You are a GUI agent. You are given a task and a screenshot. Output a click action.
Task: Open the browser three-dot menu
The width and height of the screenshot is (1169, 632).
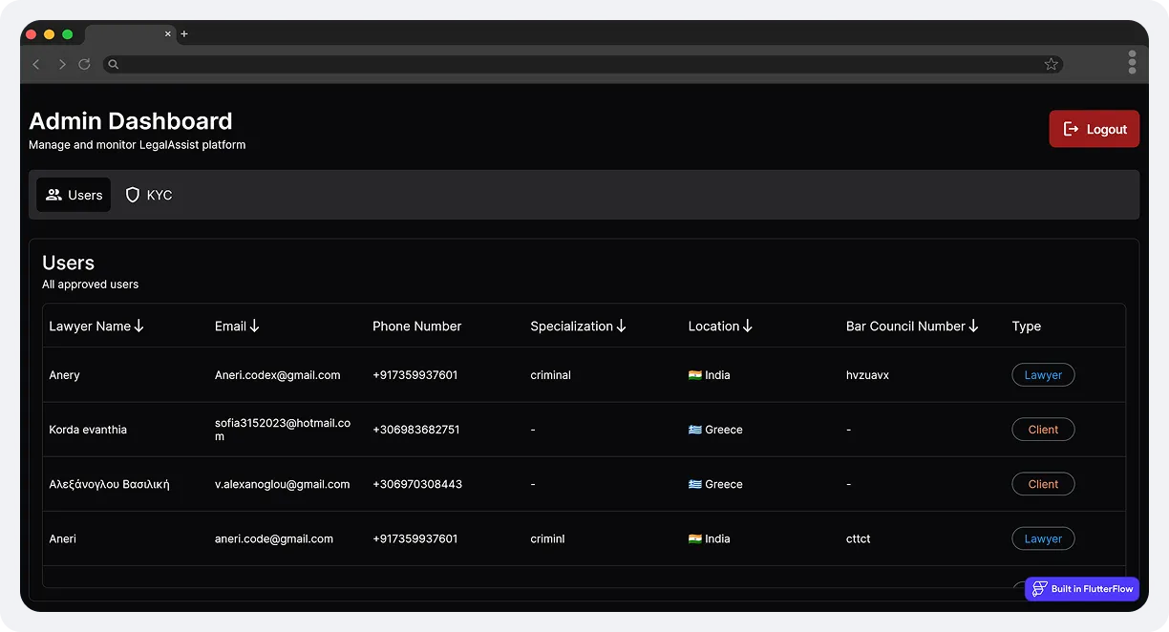click(x=1132, y=62)
